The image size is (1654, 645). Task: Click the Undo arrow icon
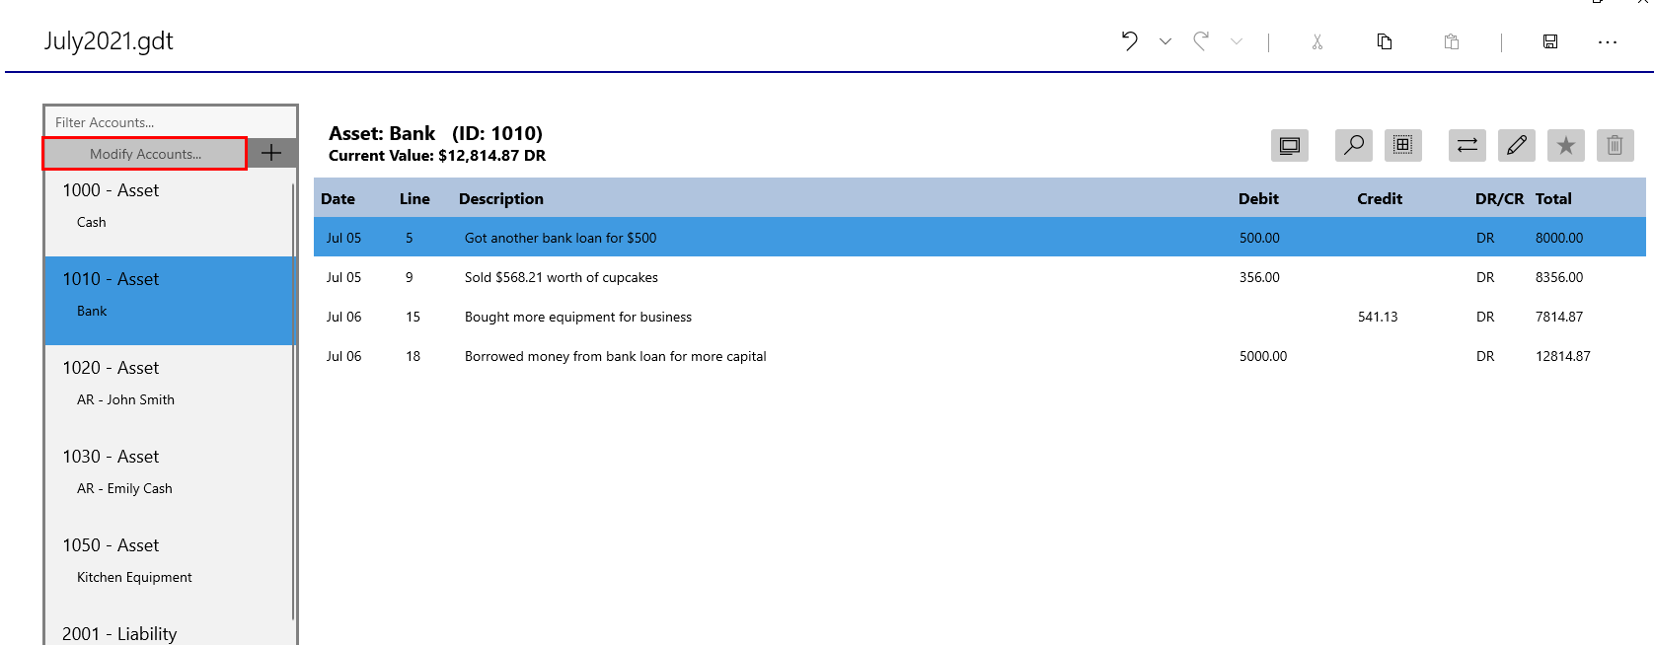(x=1130, y=41)
